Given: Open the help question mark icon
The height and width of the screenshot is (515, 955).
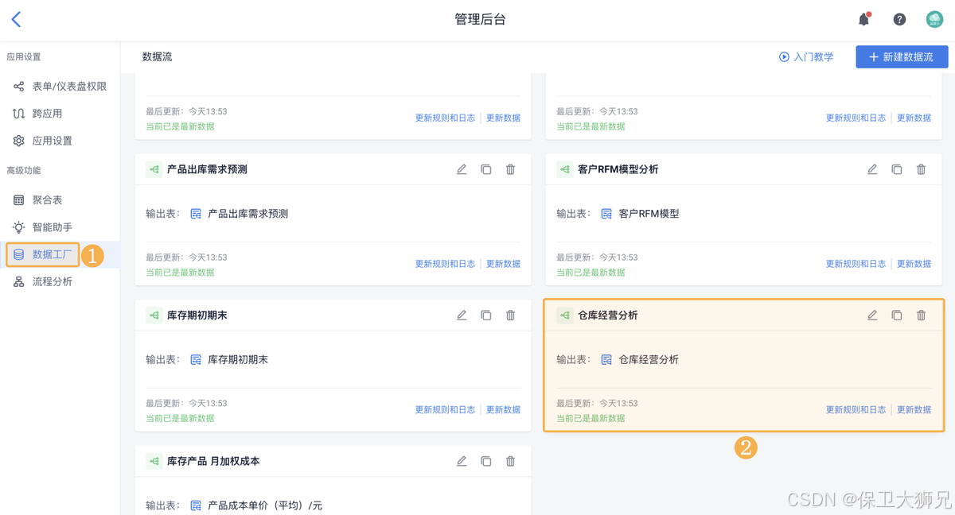Looking at the screenshot, I should tap(899, 19).
